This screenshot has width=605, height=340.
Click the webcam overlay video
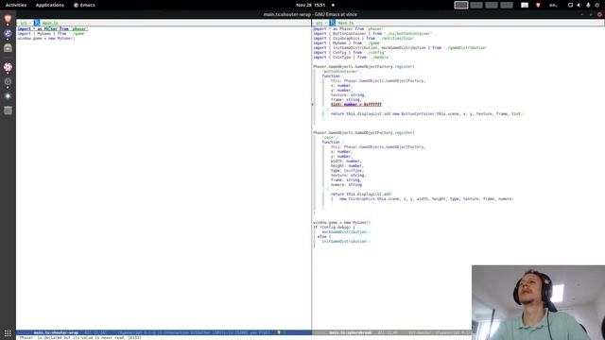(538, 302)
